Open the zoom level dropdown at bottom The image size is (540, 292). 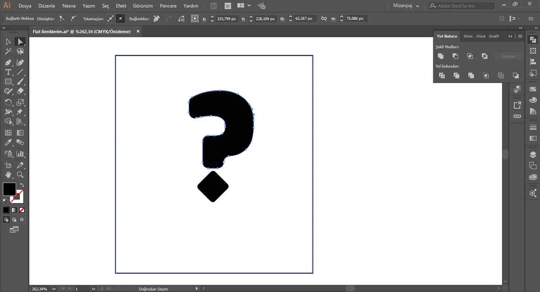[x=54, y=289]
